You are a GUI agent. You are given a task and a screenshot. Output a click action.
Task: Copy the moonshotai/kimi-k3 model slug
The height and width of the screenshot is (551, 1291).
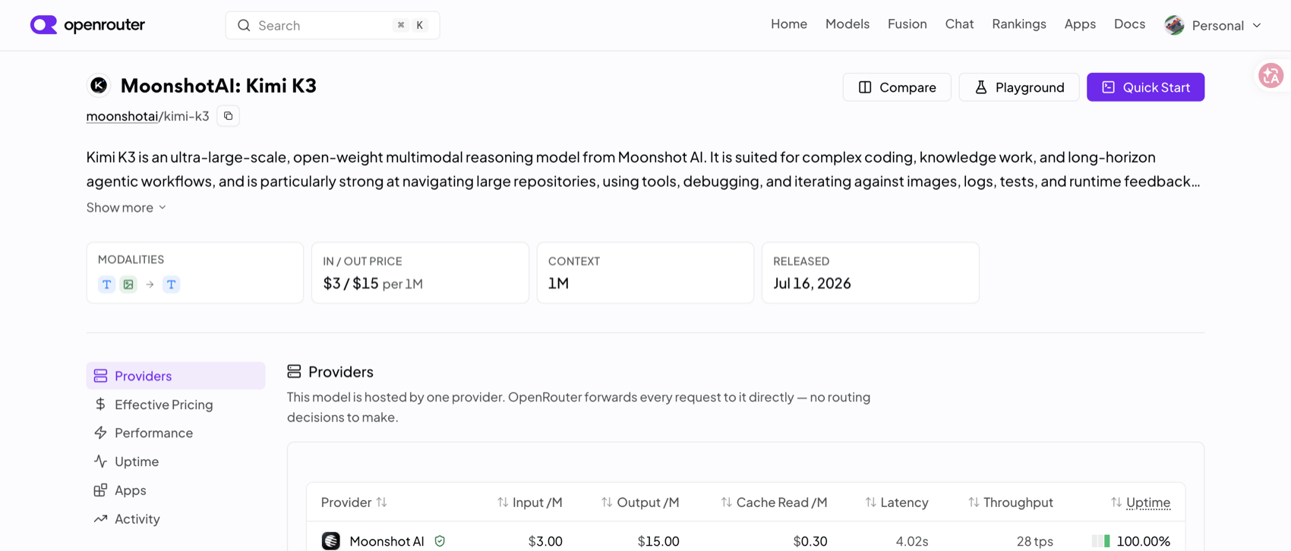coord(228,116)
